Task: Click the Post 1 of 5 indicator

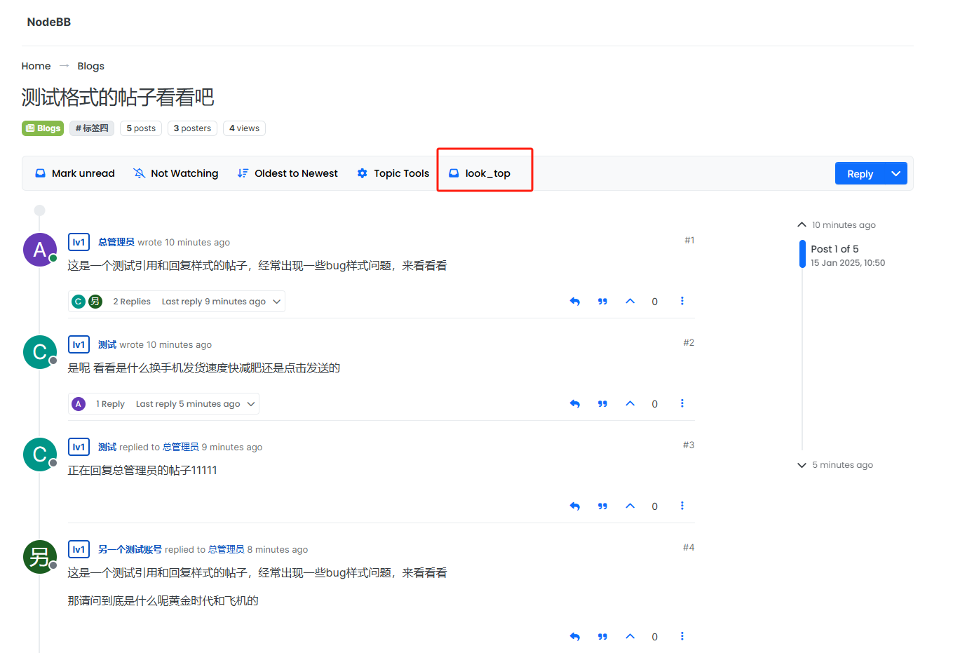Action: [834, 249]
